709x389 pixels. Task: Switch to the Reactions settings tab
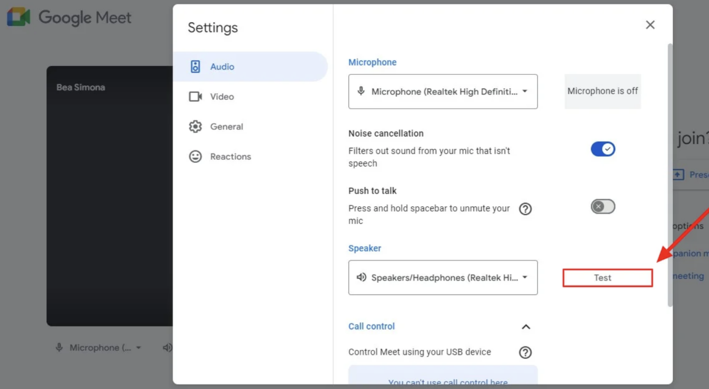click(x=230, y=156)
